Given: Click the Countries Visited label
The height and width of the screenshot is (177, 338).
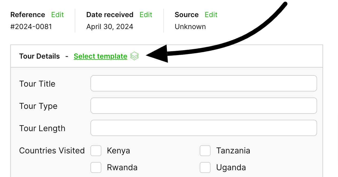Looking at the screenshot, I should [x=52, y=151].
